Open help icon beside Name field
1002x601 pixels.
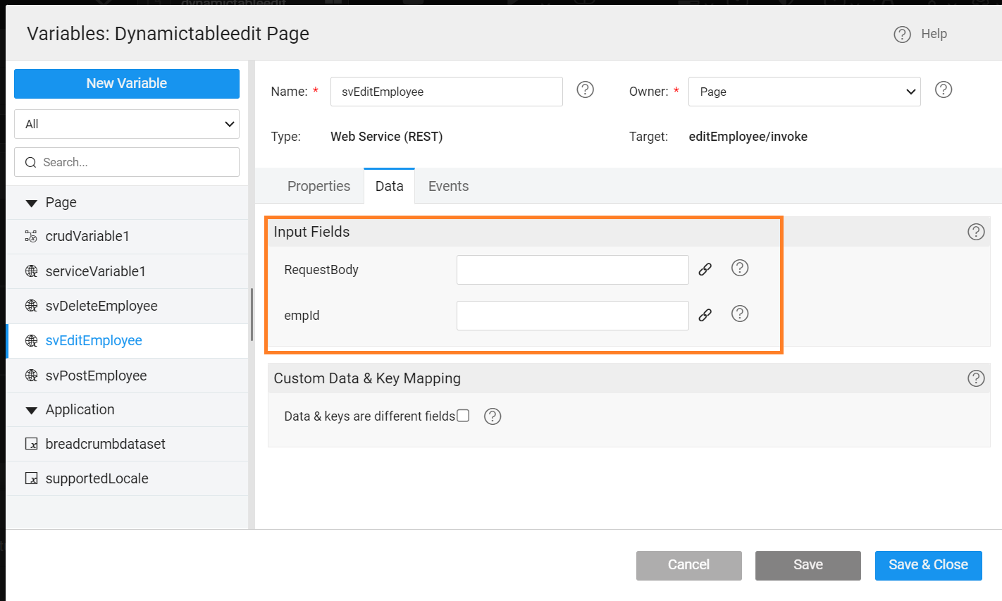coord(585,89)
